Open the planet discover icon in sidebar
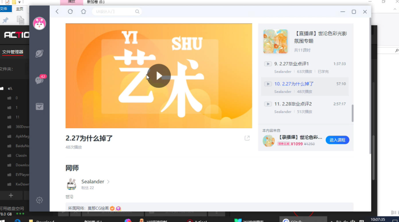This screenshot has width=399, height=222. click(39, 53)
